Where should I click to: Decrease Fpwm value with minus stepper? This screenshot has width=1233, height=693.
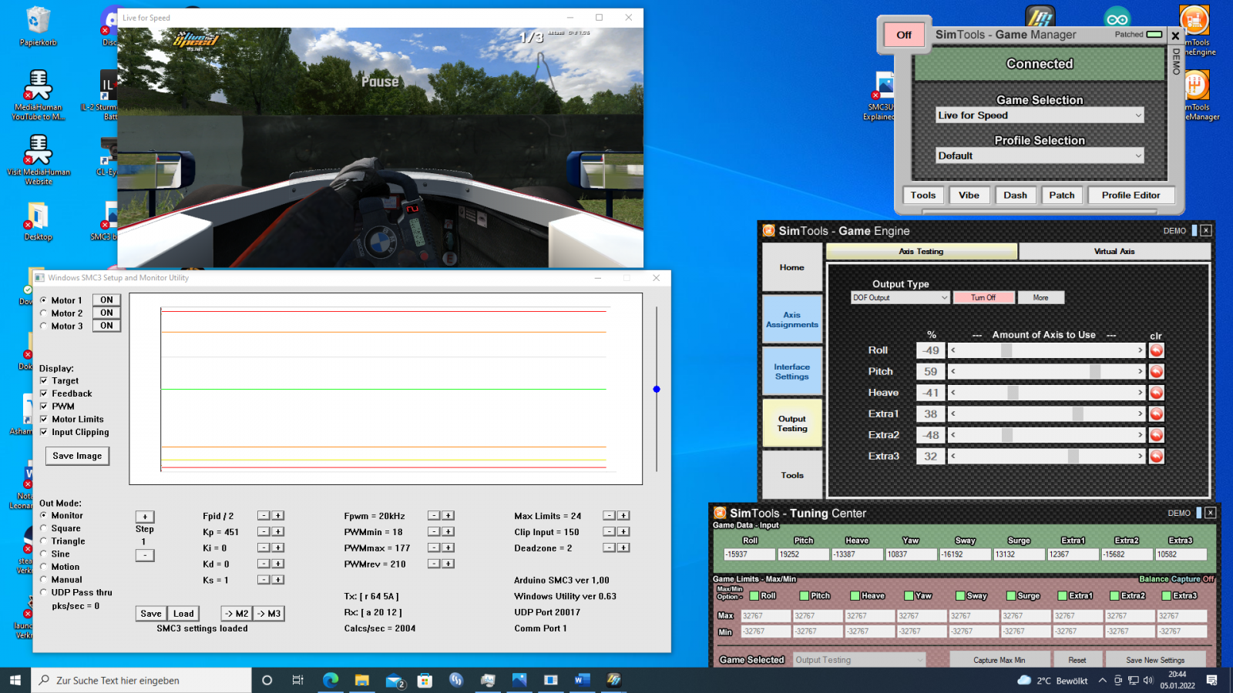click(x=434, y=516)
